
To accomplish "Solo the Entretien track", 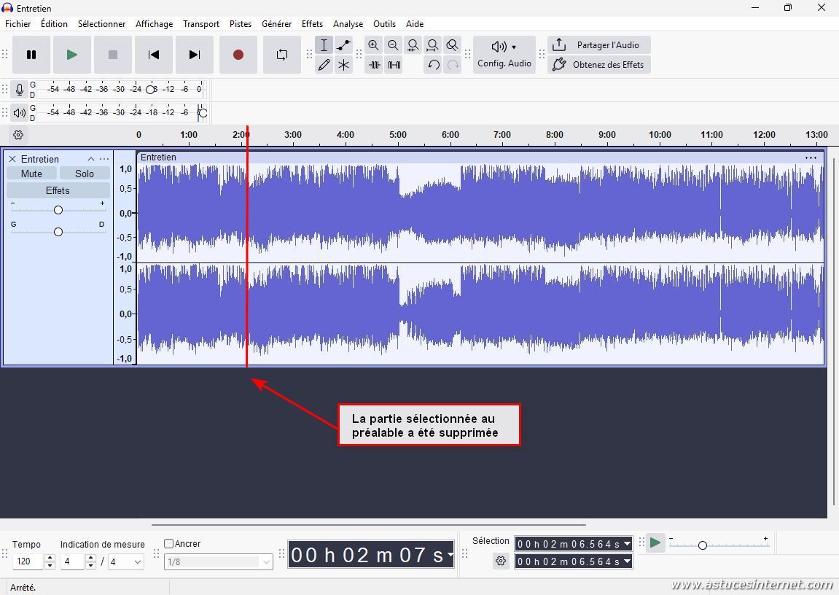I will point(85,174).
